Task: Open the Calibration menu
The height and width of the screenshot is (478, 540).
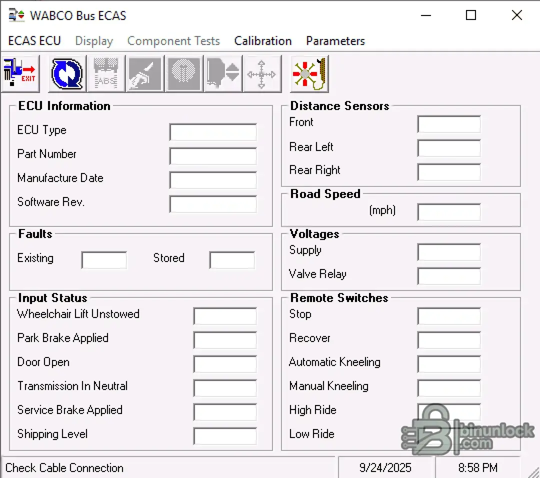Action: click(x=263, y=40)
